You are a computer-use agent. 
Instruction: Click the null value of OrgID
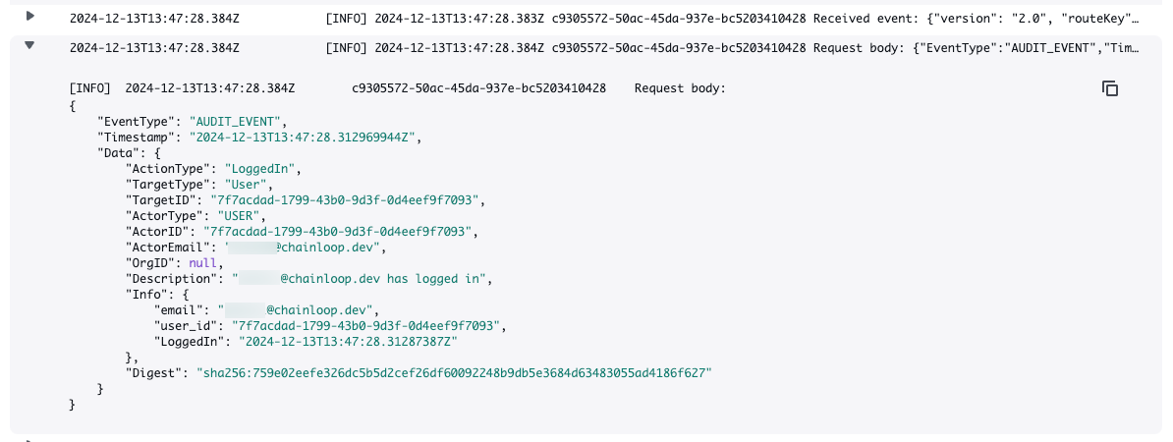pyautogui.click(x=203, y=262)
